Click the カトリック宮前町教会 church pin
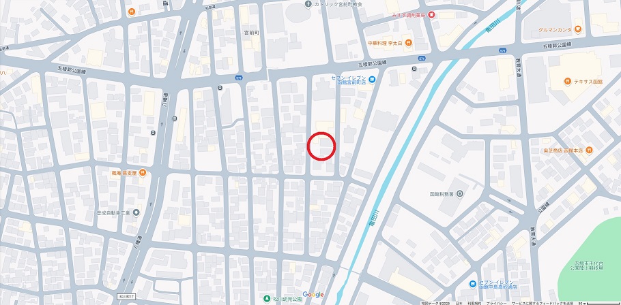 pos(308,3)
